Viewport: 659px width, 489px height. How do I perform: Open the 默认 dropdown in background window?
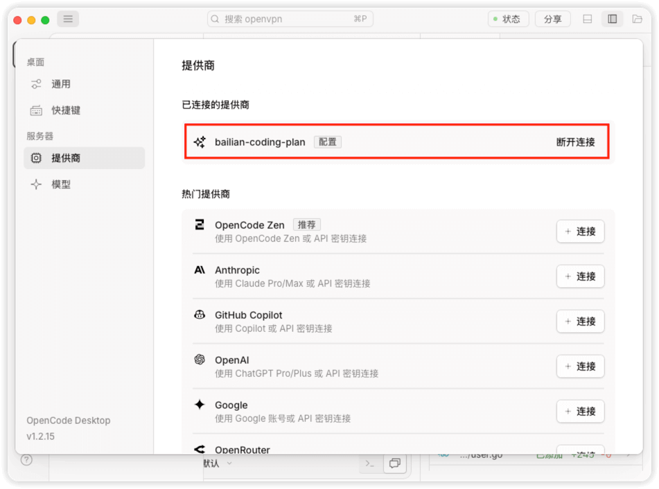point(218,463)
